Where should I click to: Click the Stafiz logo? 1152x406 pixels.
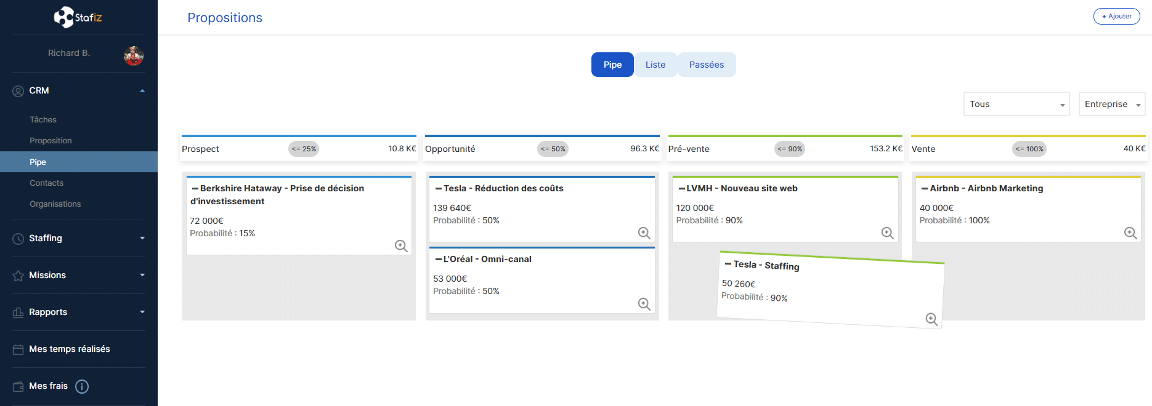tap(78, 17)
